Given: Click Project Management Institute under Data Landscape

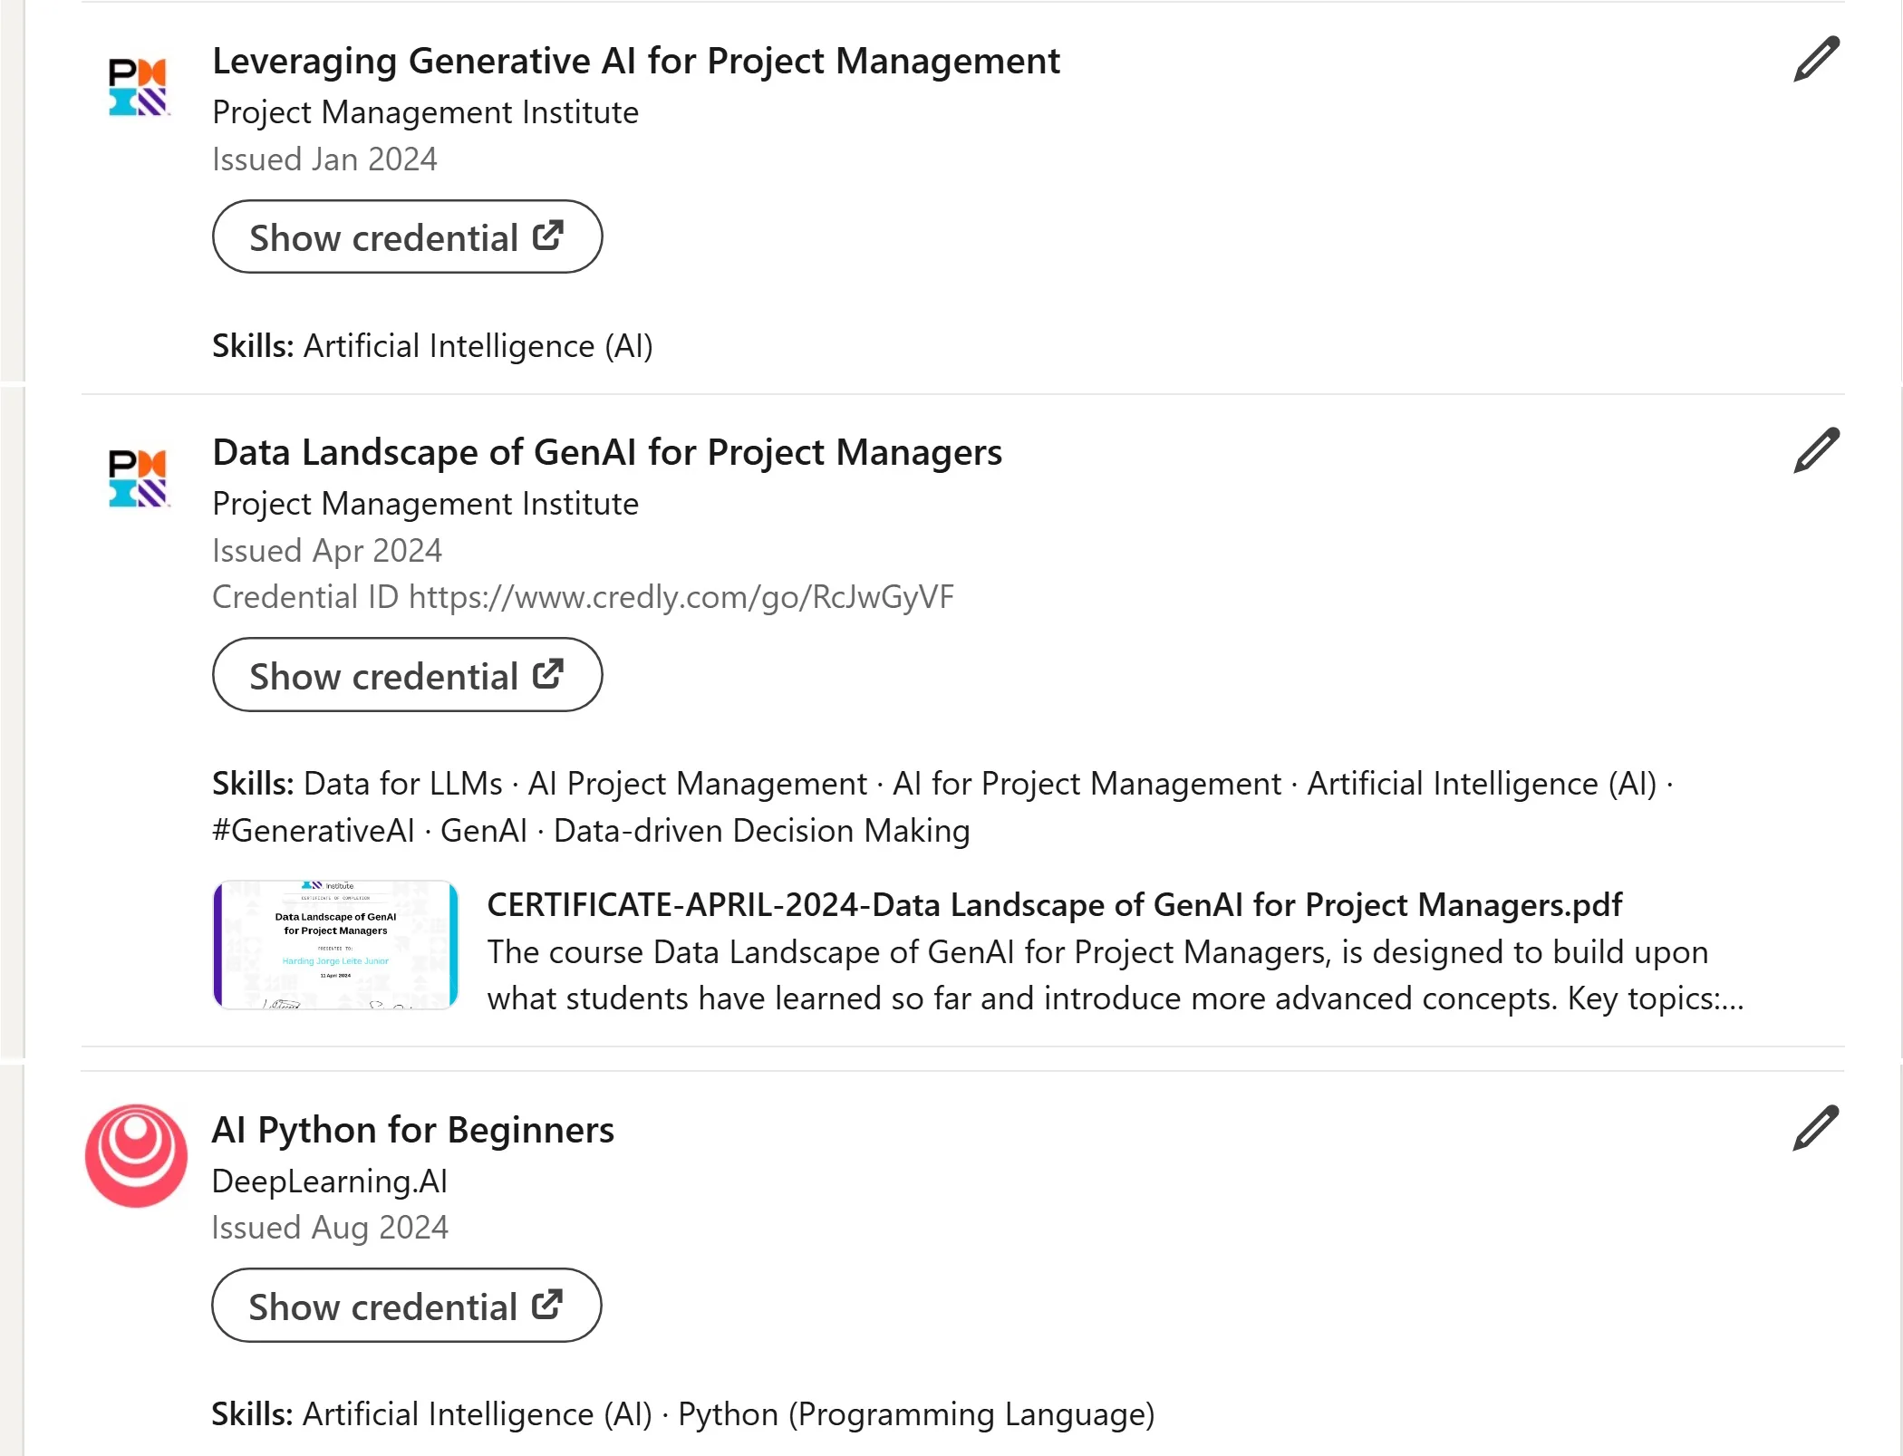Looking at the screenshot, I should (x=425, y=504).
